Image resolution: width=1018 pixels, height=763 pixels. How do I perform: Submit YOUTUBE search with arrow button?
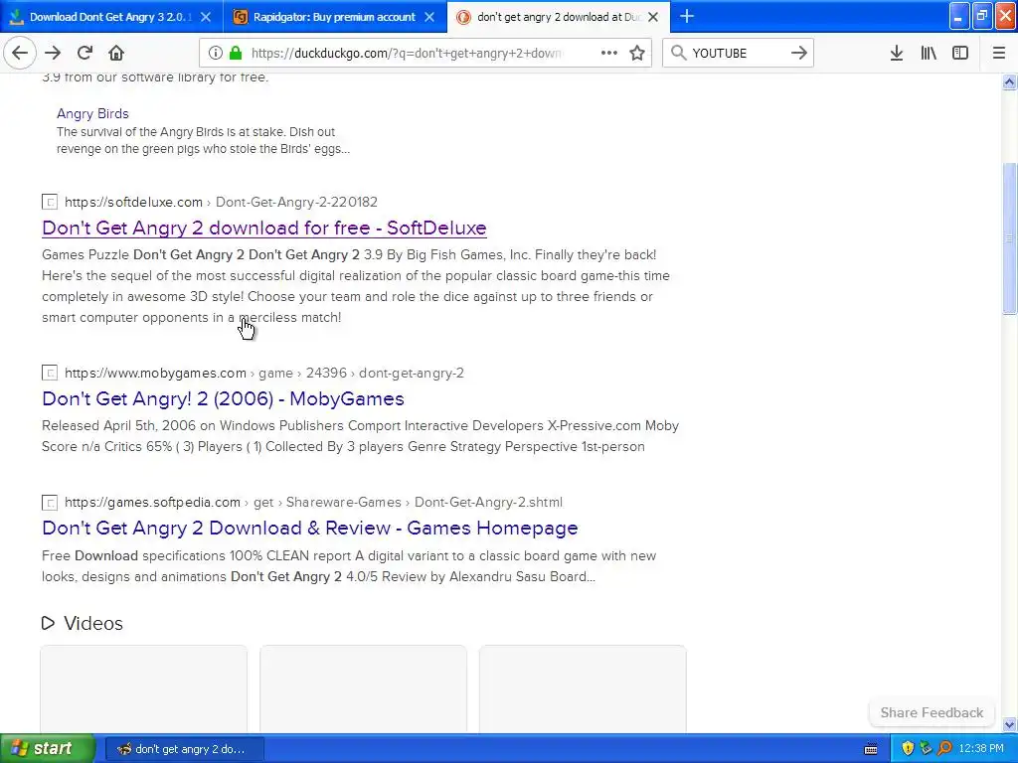coord(799,54)
